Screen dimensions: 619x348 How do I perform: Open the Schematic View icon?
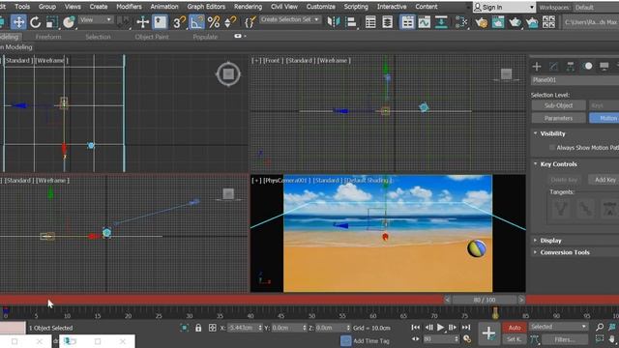coord(441,22)
